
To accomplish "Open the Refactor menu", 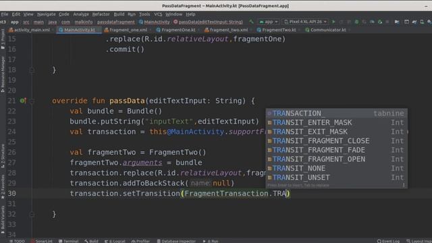I will pos(101,14).
